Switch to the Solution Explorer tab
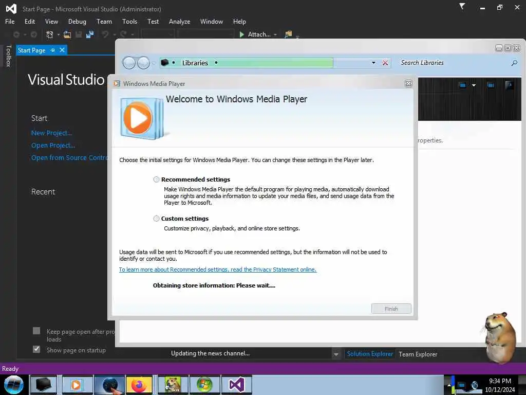 tap(370, 354)
